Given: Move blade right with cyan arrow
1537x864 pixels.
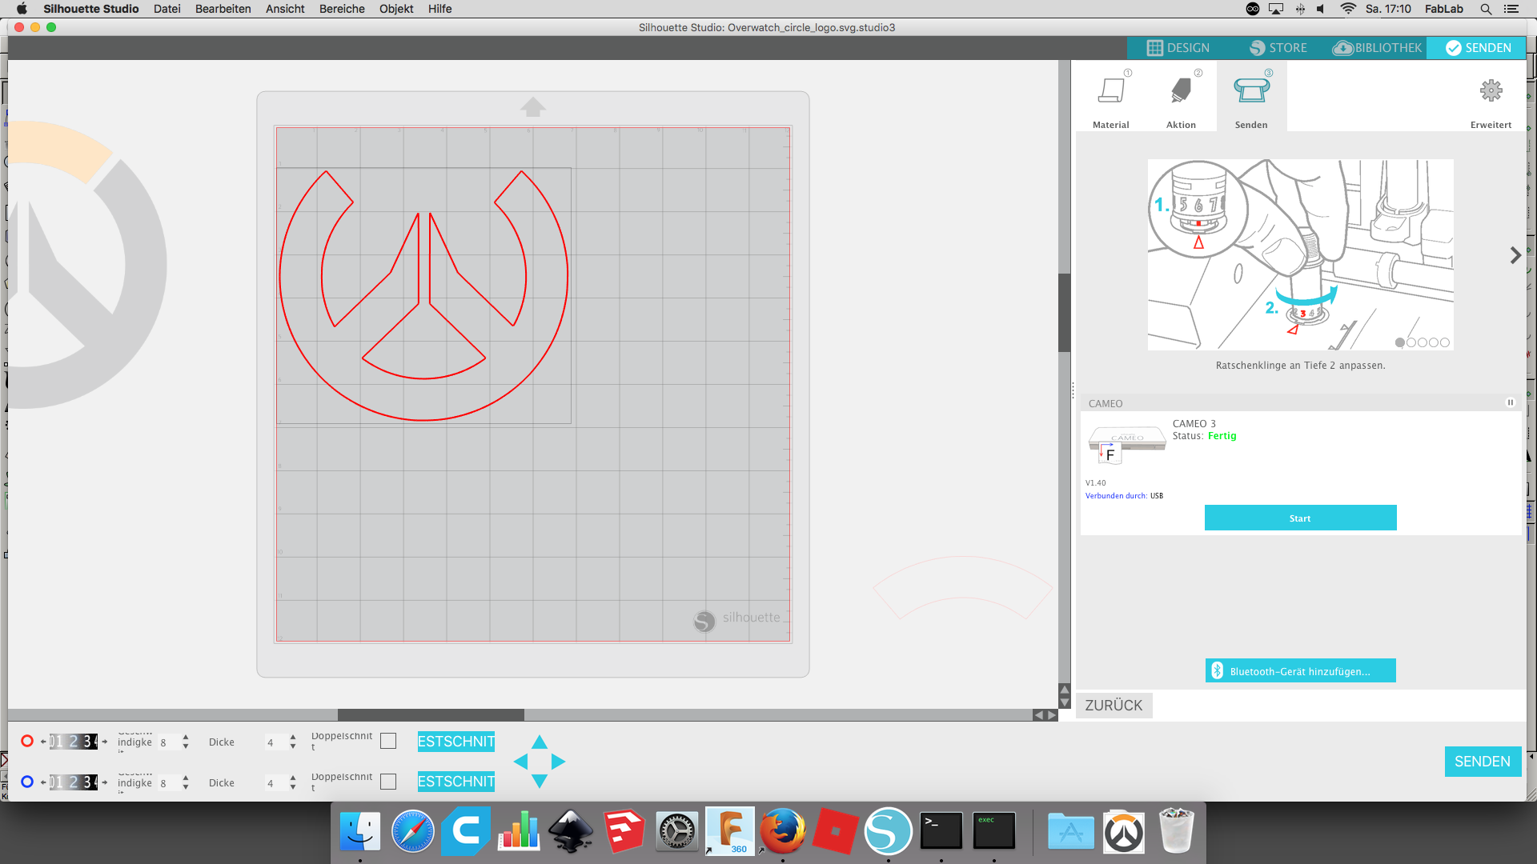Looking at the screenshot, I should (x=558, y=762).
